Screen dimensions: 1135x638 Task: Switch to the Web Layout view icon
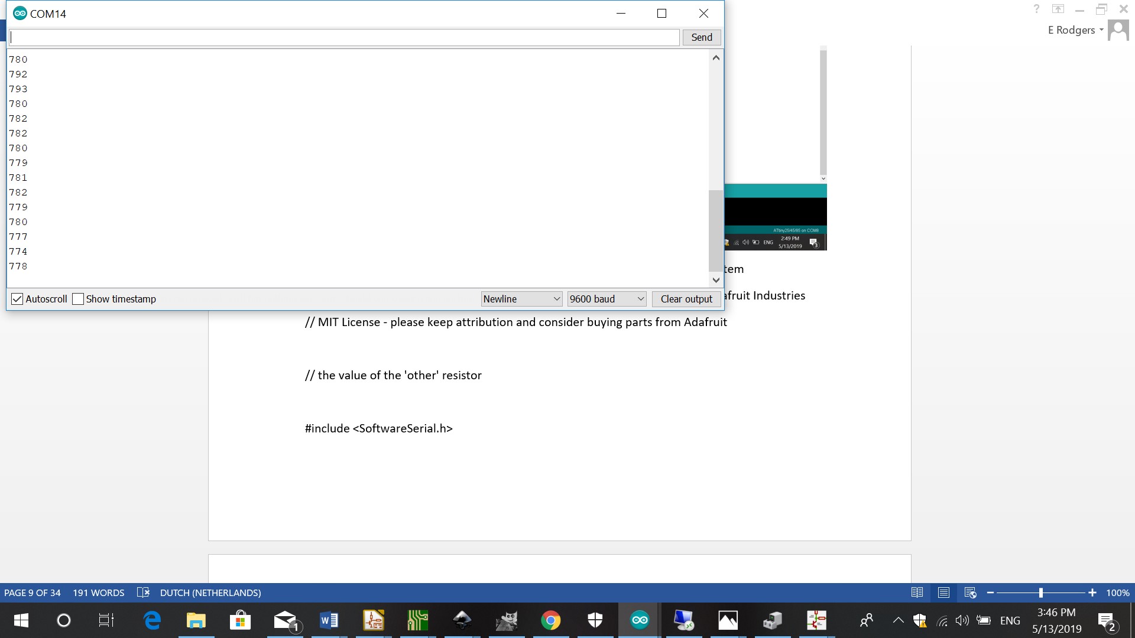click(970, 593)
